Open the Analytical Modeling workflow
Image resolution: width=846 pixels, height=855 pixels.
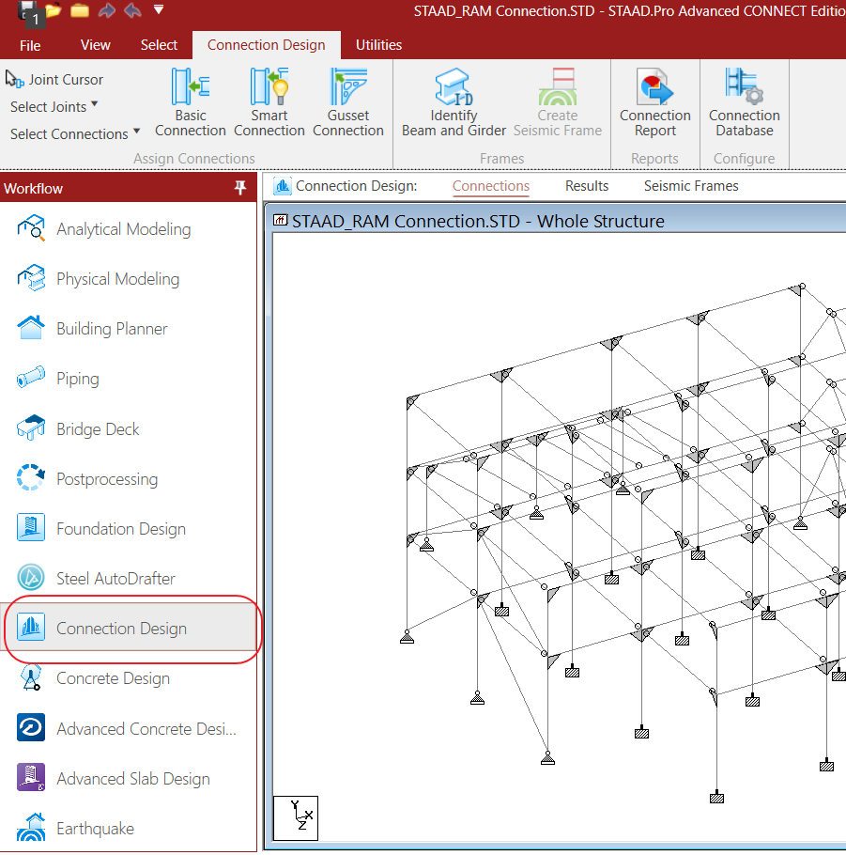tap(123, 229)
